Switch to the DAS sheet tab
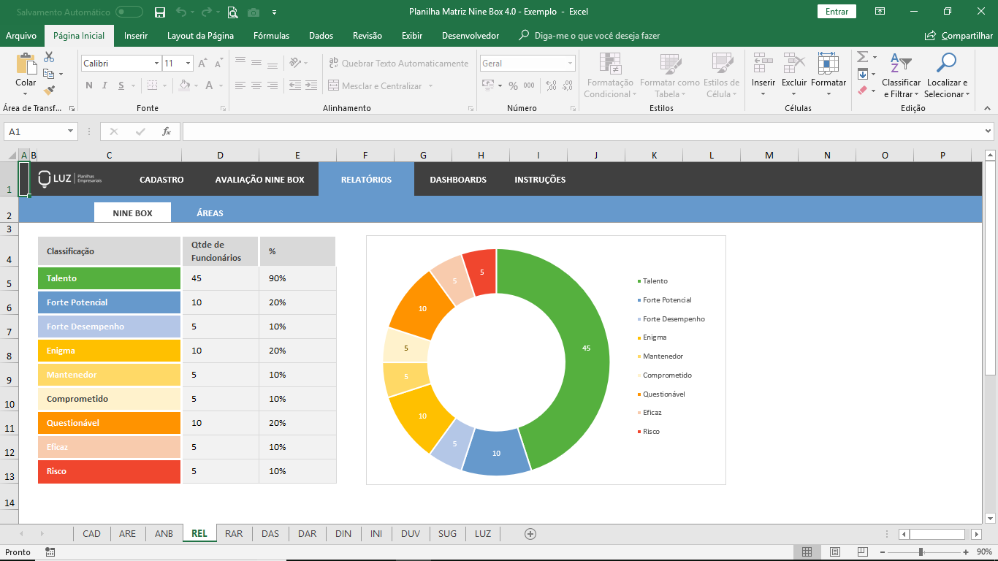 [270, 534]
